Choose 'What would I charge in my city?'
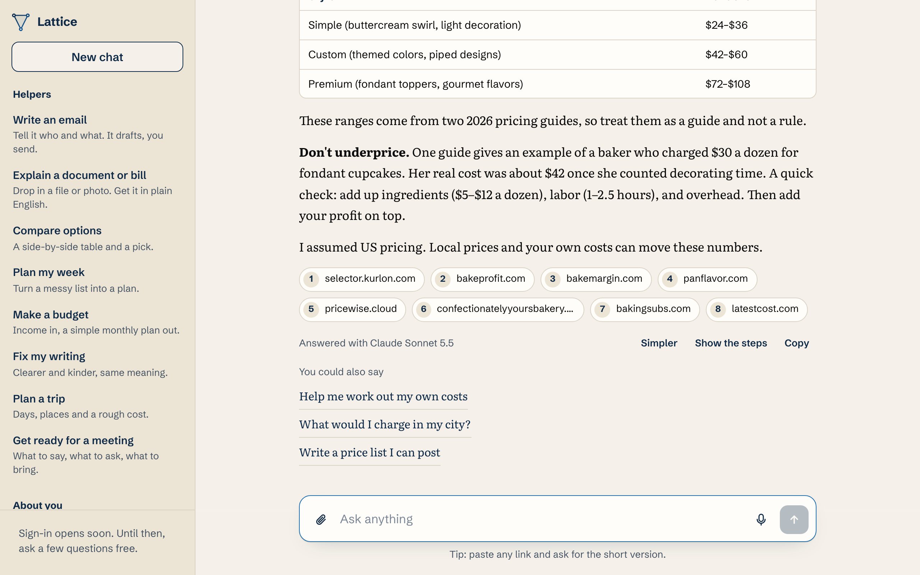 pyautogui.click(x=385, y=424)
